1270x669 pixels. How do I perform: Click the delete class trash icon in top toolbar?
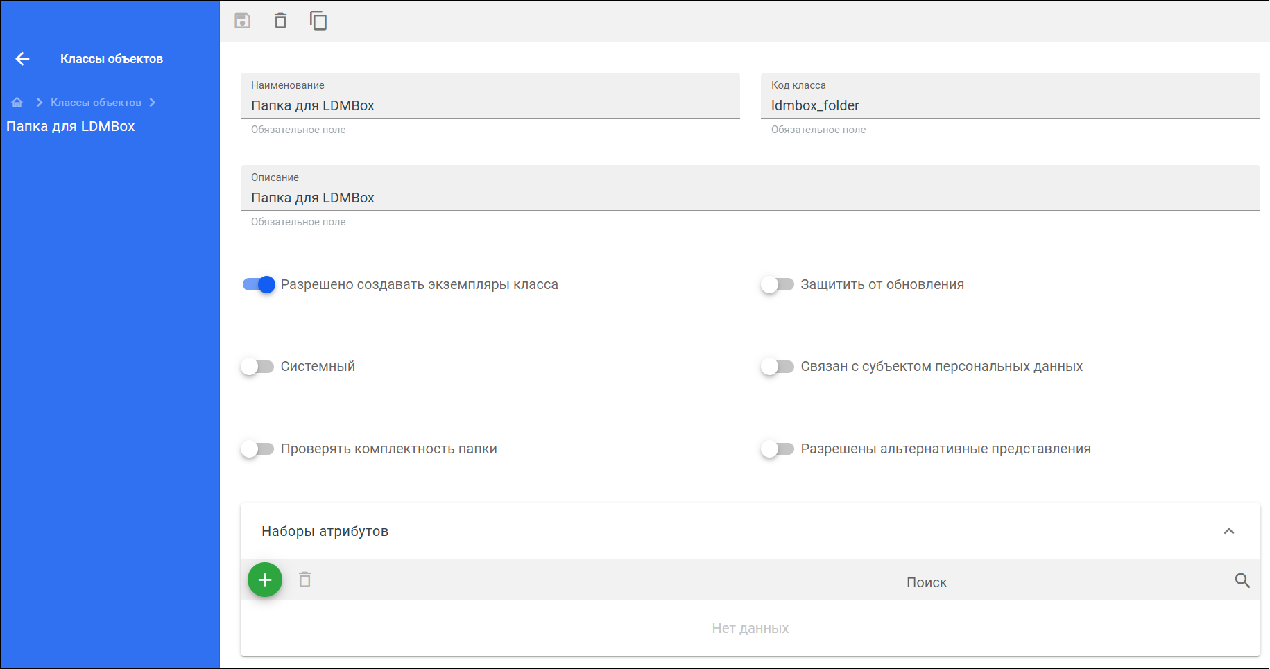pos(280,21)
